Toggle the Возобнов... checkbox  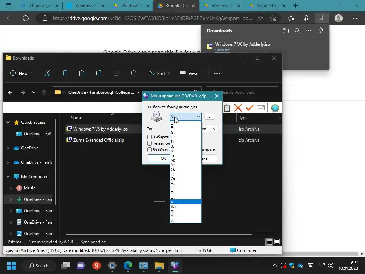(149, 150)
